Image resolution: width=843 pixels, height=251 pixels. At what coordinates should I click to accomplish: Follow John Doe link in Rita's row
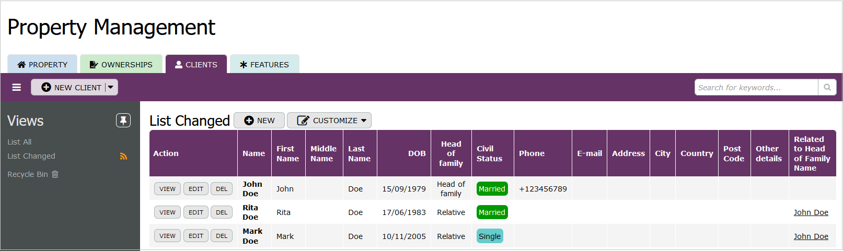[x=811, y=212]
